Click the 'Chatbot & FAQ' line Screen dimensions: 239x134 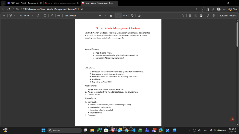[x=94, y=94]
